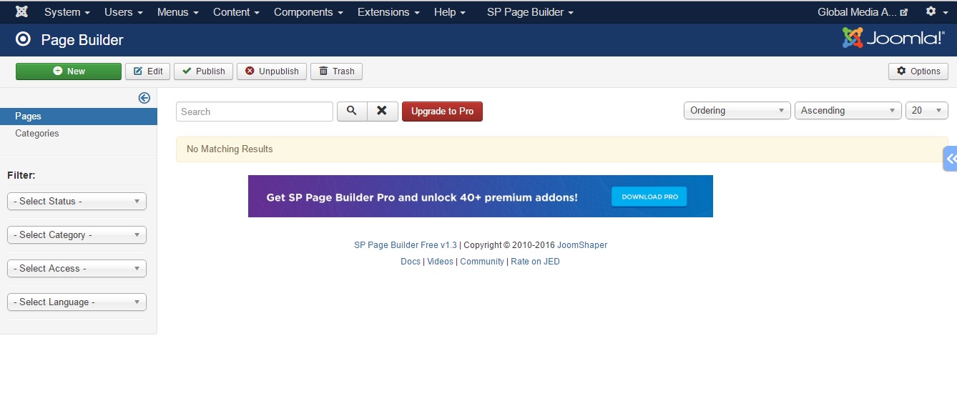Image resolution: width=957 pixels, height=396 pixels.
Task: Open the Content menu
Action: click(236, 12)
